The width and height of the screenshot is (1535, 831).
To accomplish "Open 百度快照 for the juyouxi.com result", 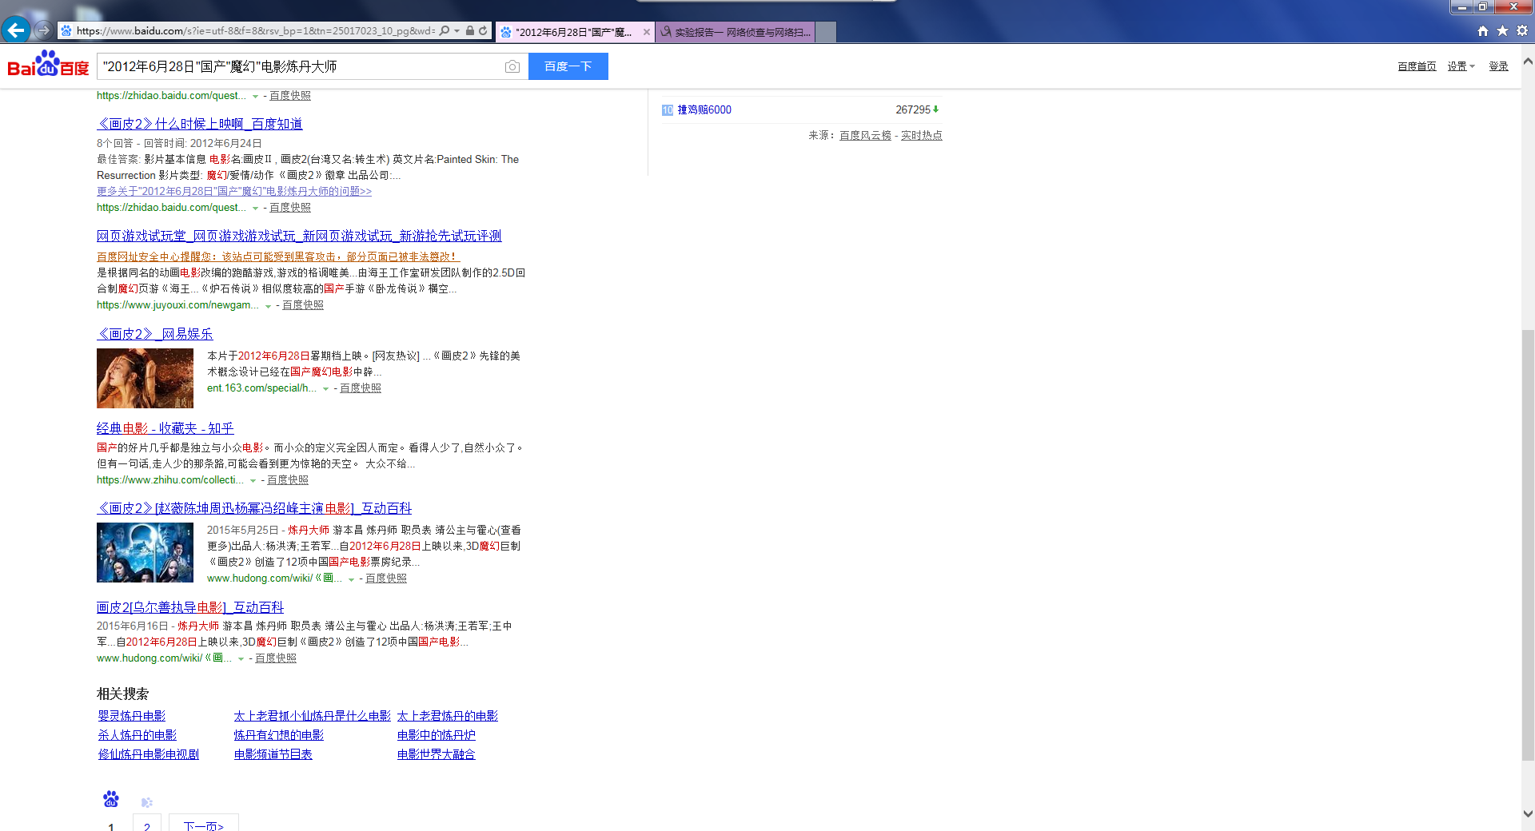I will [x=303, y=305].
